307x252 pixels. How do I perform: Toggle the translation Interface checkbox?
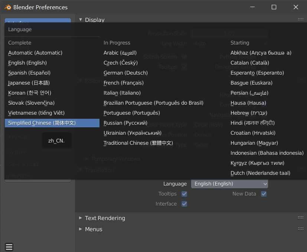click(x=184, y=204)
